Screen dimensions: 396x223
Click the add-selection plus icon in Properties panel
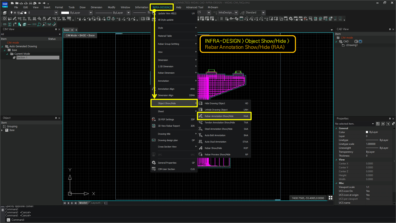pos(383,124)
